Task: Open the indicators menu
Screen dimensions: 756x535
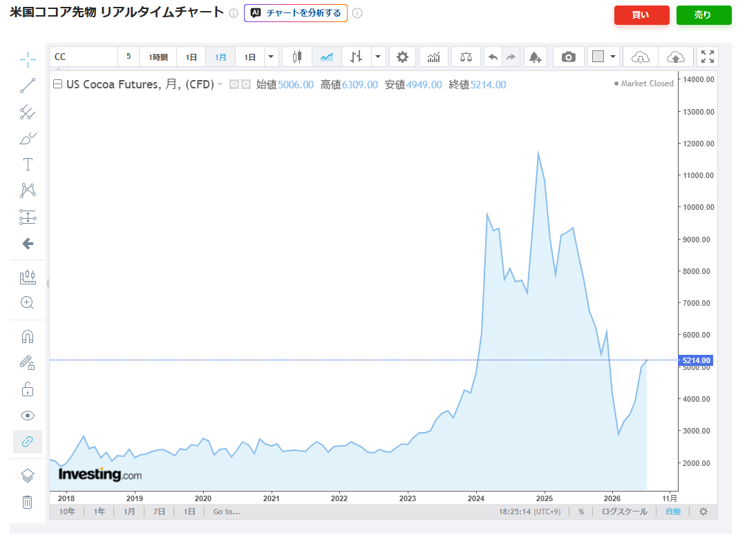Action: pos(434,57)
